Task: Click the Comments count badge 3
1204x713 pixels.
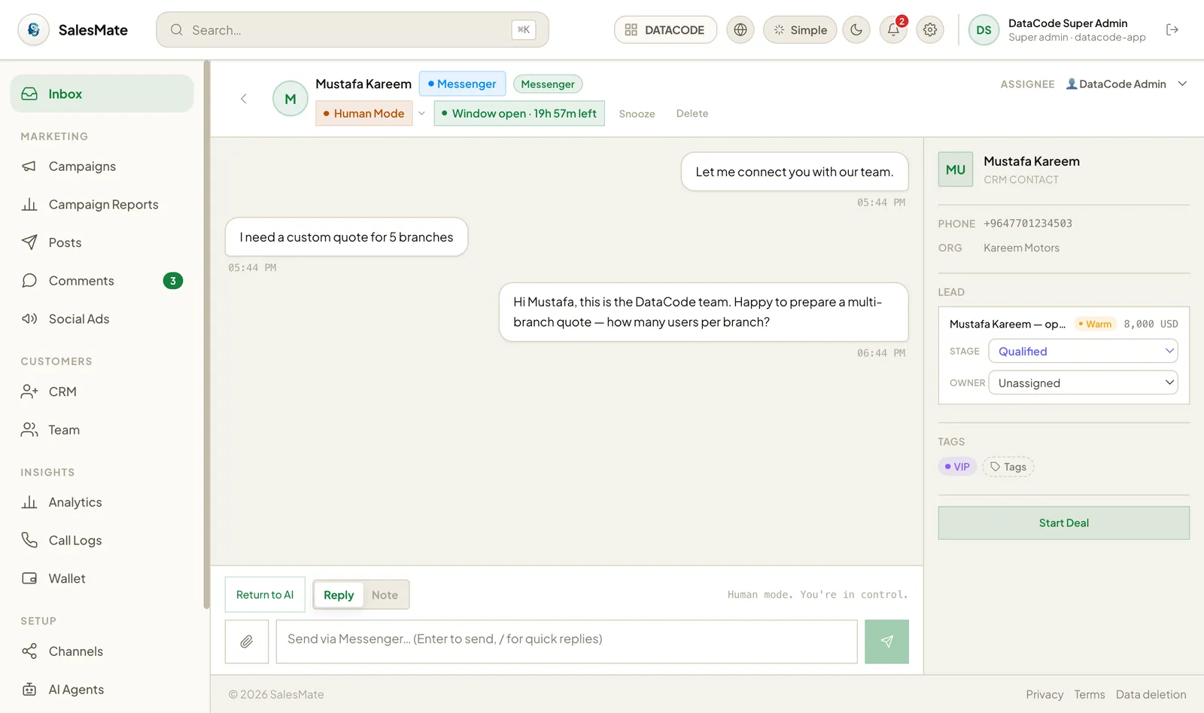Action: [173, 281]
